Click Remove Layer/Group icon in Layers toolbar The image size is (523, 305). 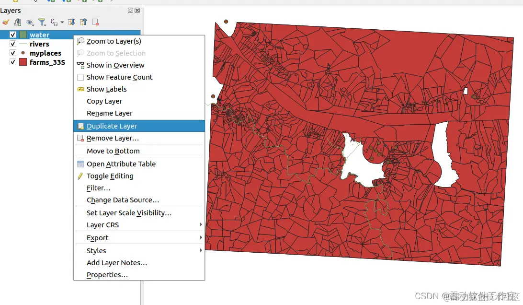(x=95, y=23)
